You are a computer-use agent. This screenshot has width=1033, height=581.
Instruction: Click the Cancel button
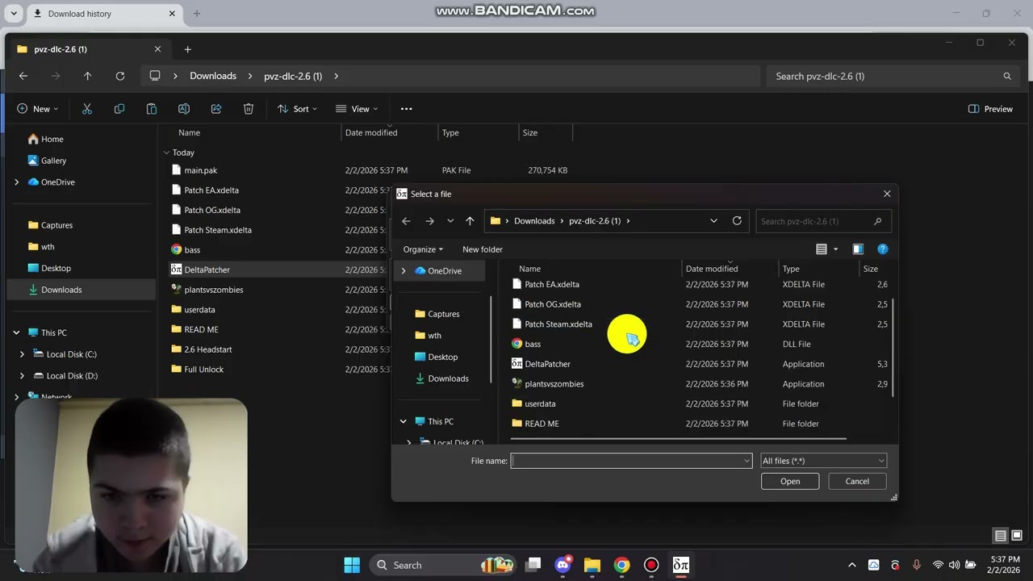tap(857, 481)
